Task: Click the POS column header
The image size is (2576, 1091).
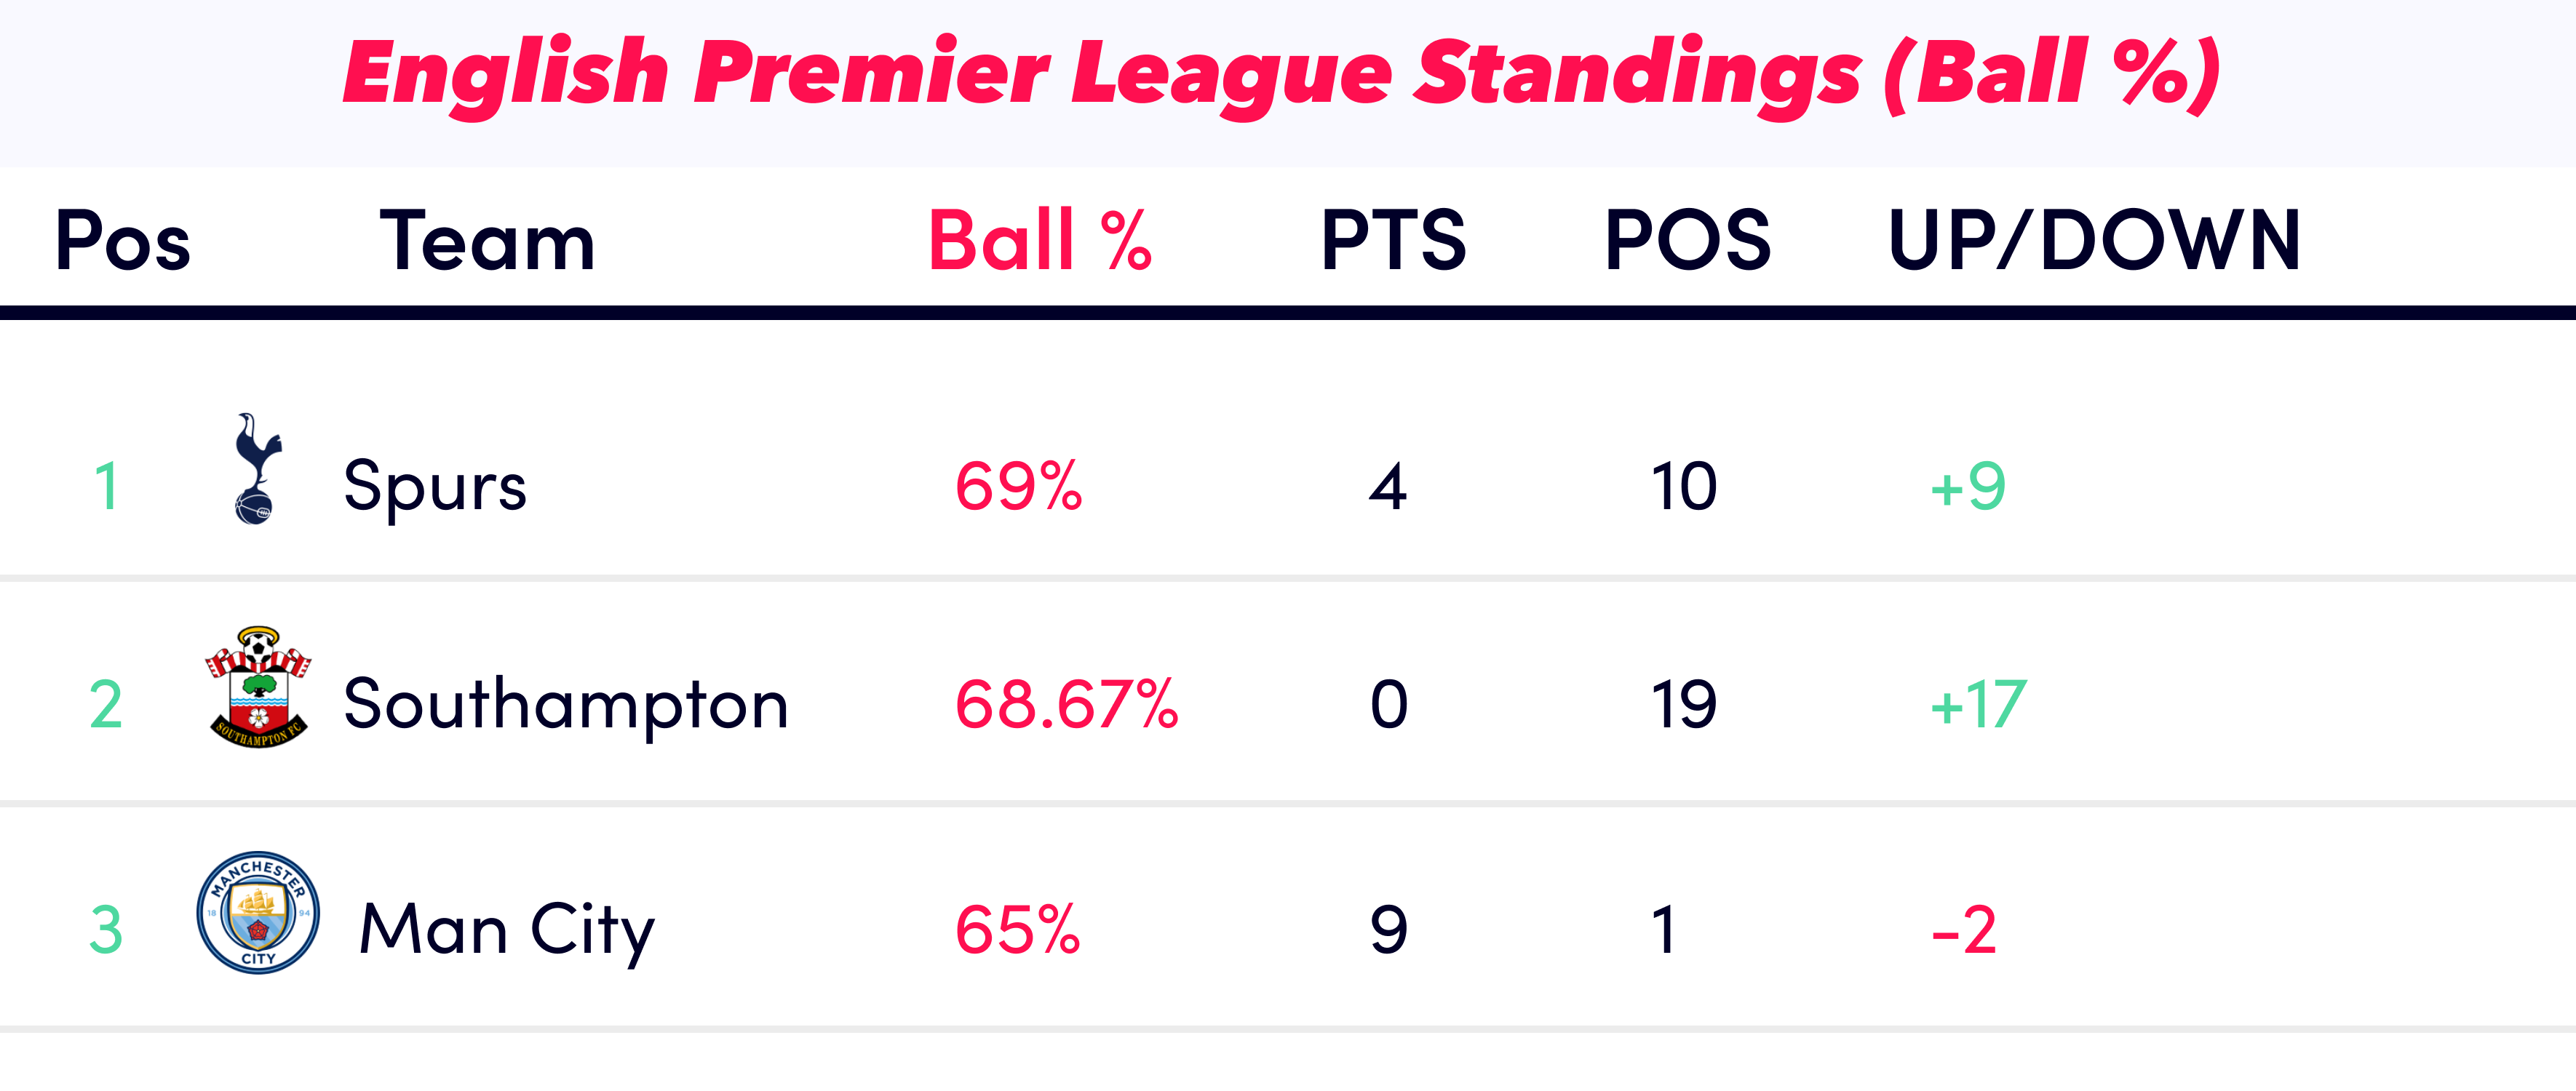Action: click(x=1688, y=241)
